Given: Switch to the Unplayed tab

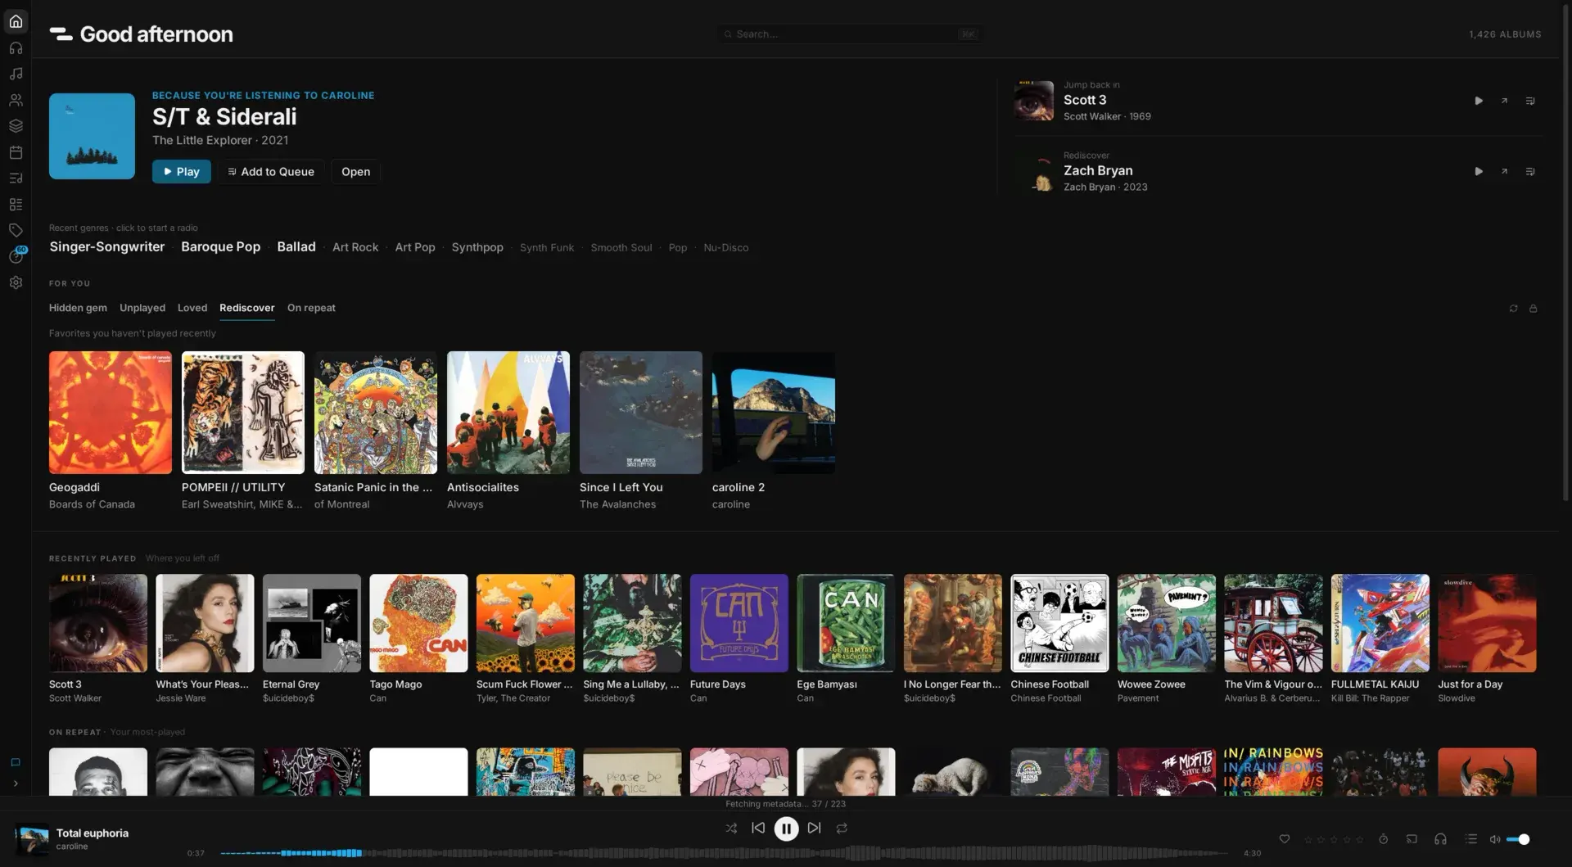Looking at the screenshot, I should 142,308.
